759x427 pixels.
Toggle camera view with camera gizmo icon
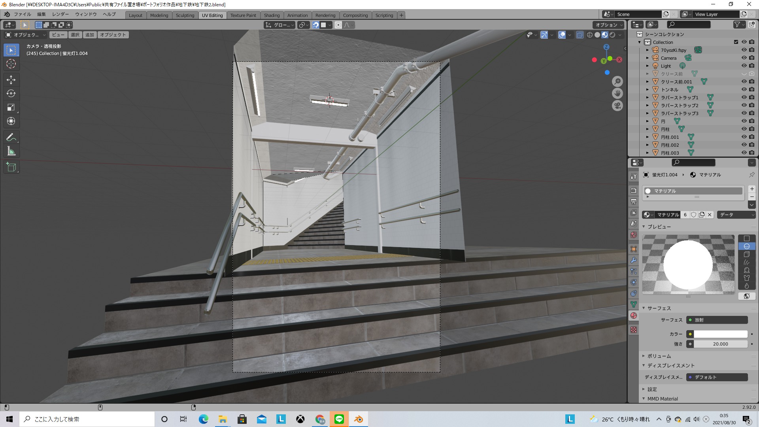click(617, 106)
